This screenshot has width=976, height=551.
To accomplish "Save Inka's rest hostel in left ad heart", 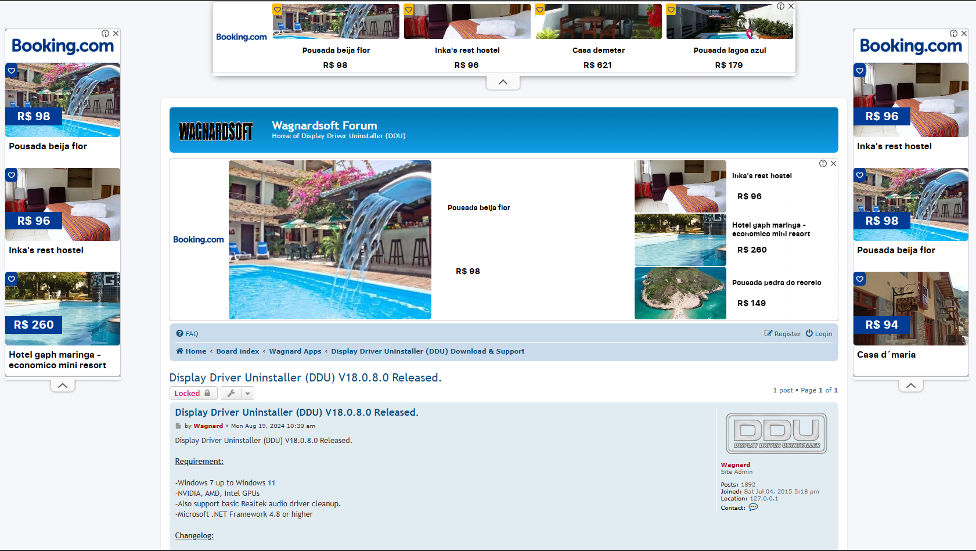I will tap(12, 175).
